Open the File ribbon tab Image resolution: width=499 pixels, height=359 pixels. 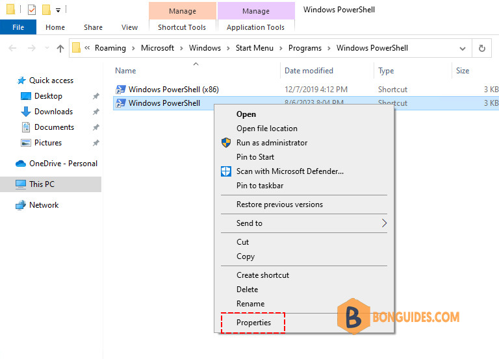[x=18, y=27]
